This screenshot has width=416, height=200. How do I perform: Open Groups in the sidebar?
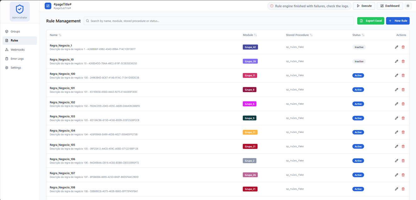point(19,31)
